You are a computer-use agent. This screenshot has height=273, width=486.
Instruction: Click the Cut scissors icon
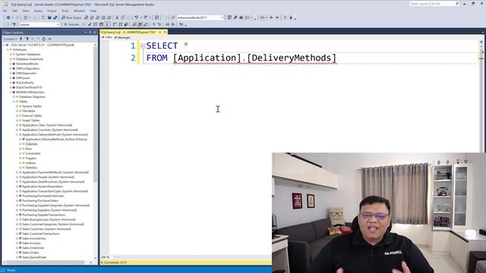coord(117,17)
